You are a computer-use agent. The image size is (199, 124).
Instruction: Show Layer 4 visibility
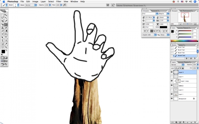point(172,77)
